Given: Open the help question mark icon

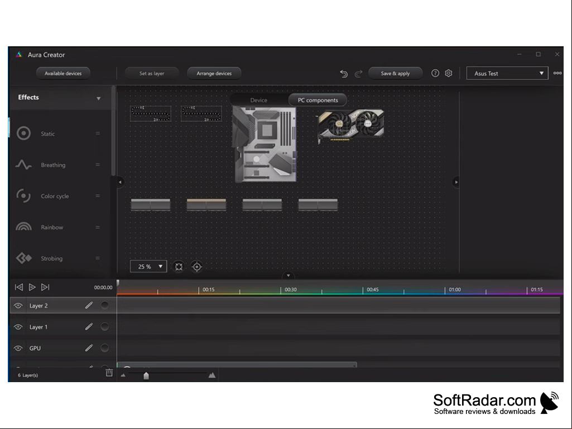Looking at the screenshot, I should pos(435,73).
